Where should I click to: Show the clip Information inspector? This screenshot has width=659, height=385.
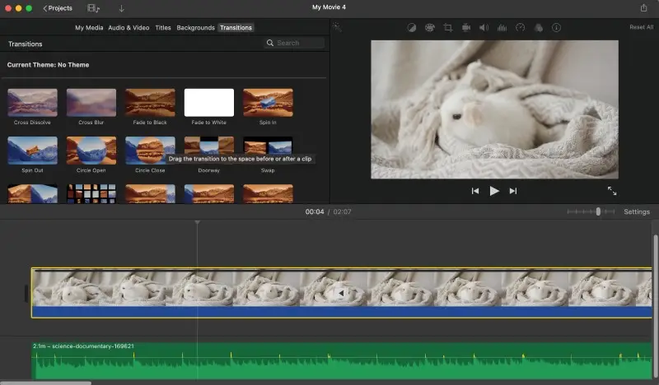pos(556,27)
